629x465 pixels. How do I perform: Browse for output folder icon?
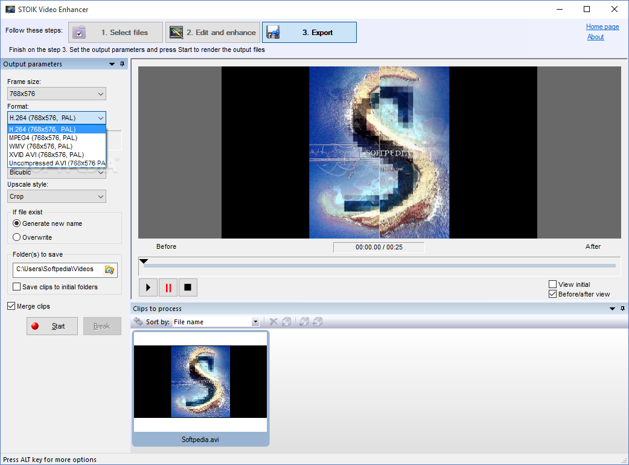pos(109,269)
